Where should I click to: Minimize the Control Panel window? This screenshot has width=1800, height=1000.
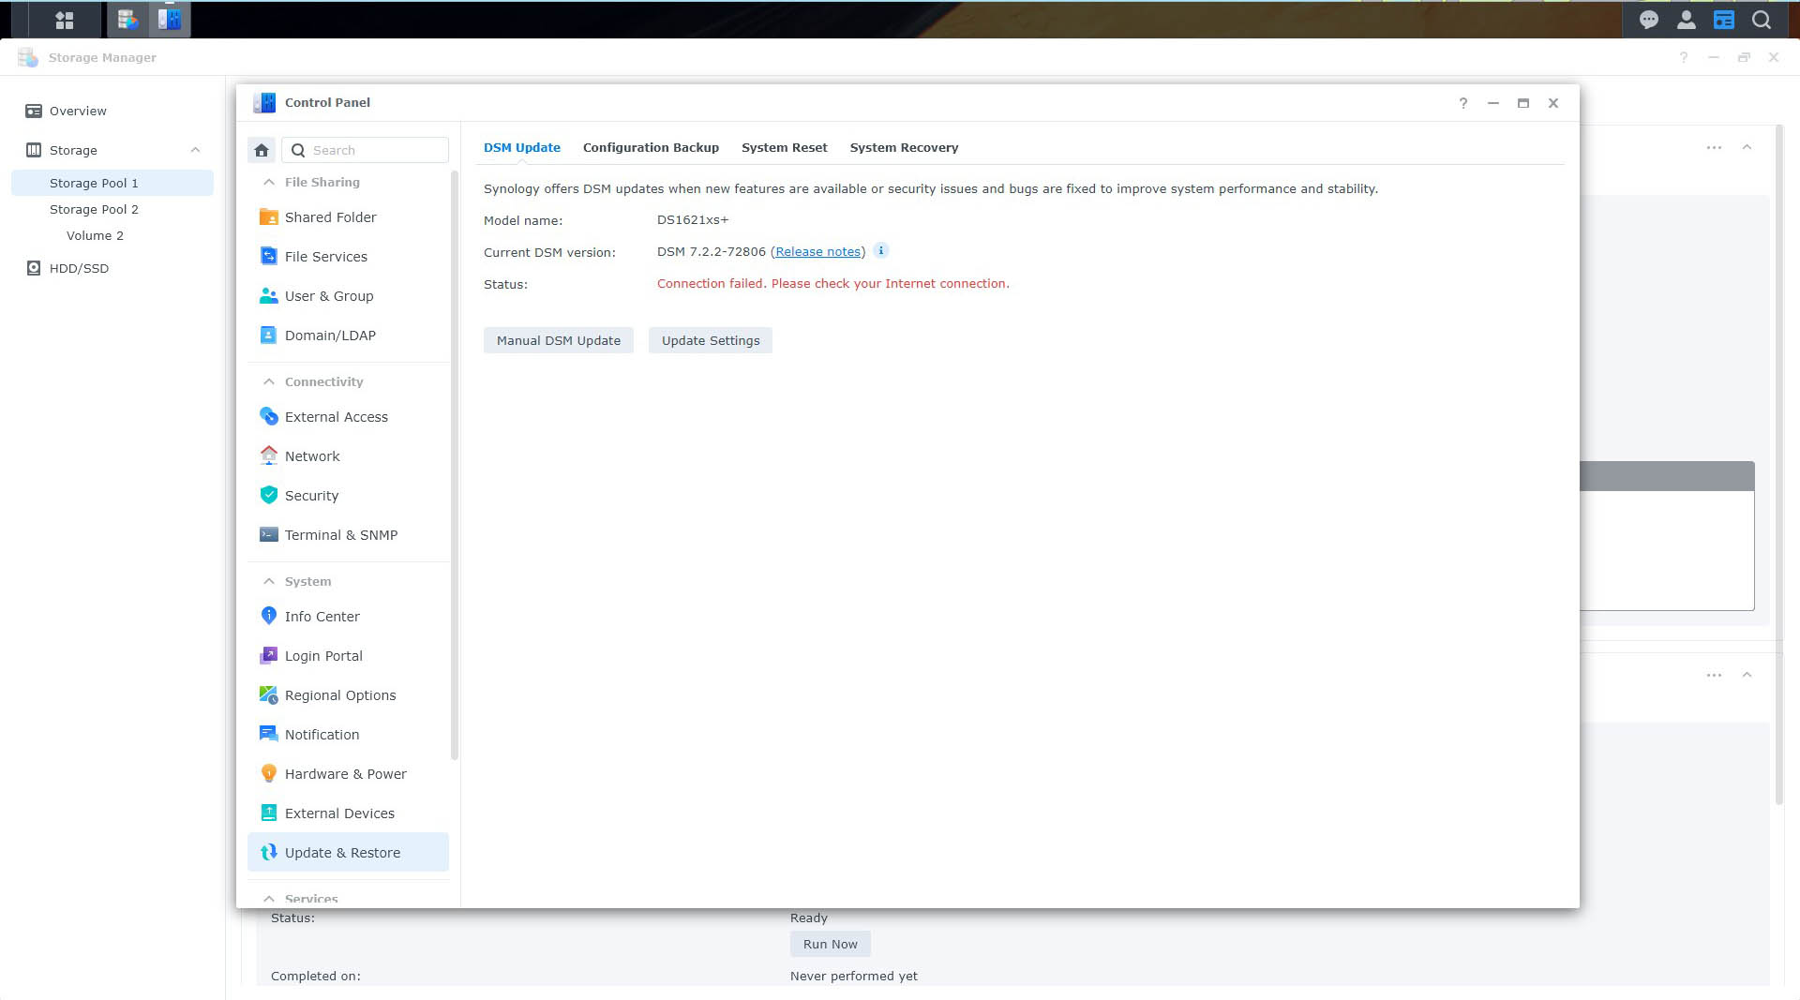pos(1492,103)
